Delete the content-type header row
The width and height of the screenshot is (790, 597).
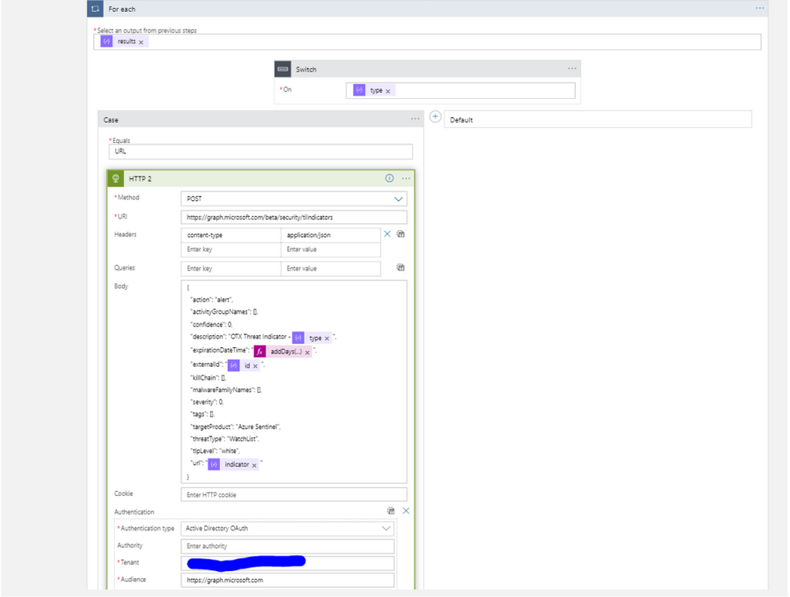click(x=387, y=234)
